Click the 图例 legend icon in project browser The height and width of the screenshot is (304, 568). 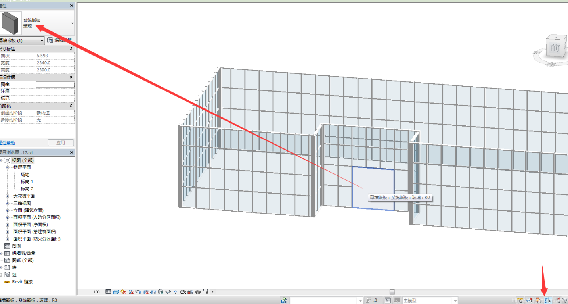pos(7,246)
